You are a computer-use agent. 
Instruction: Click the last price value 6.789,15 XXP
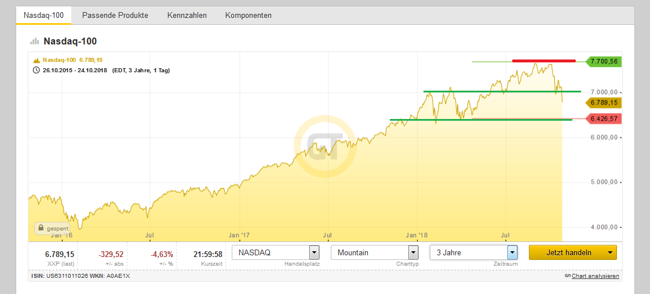pyautogui.click(x=59, y=254)
